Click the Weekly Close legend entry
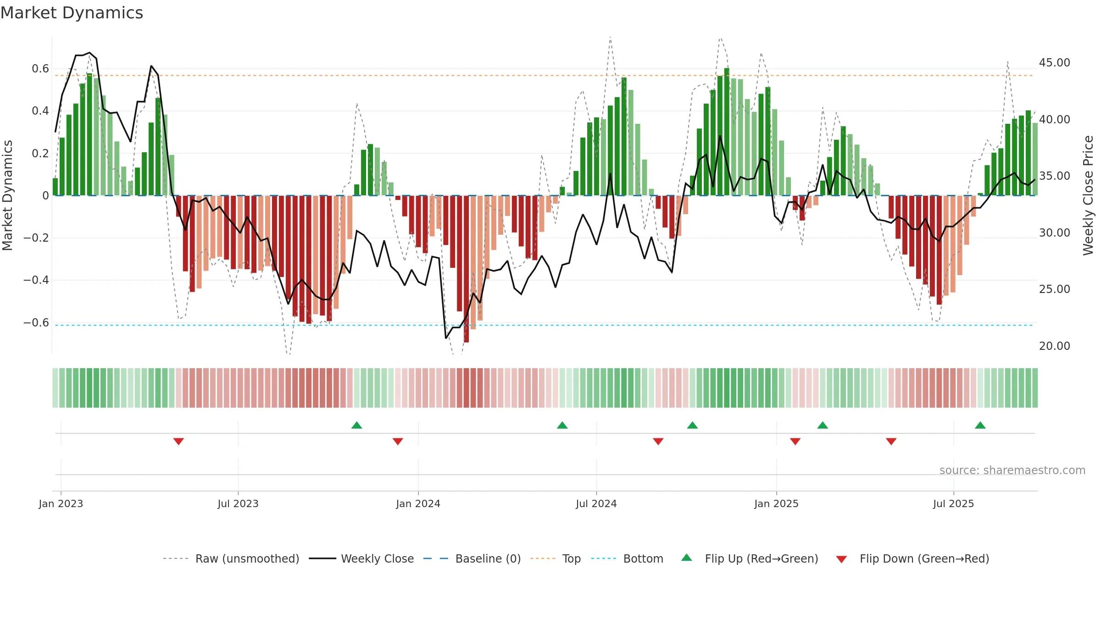The height and width of the screenshot is (619, 1101). [361, 558]
